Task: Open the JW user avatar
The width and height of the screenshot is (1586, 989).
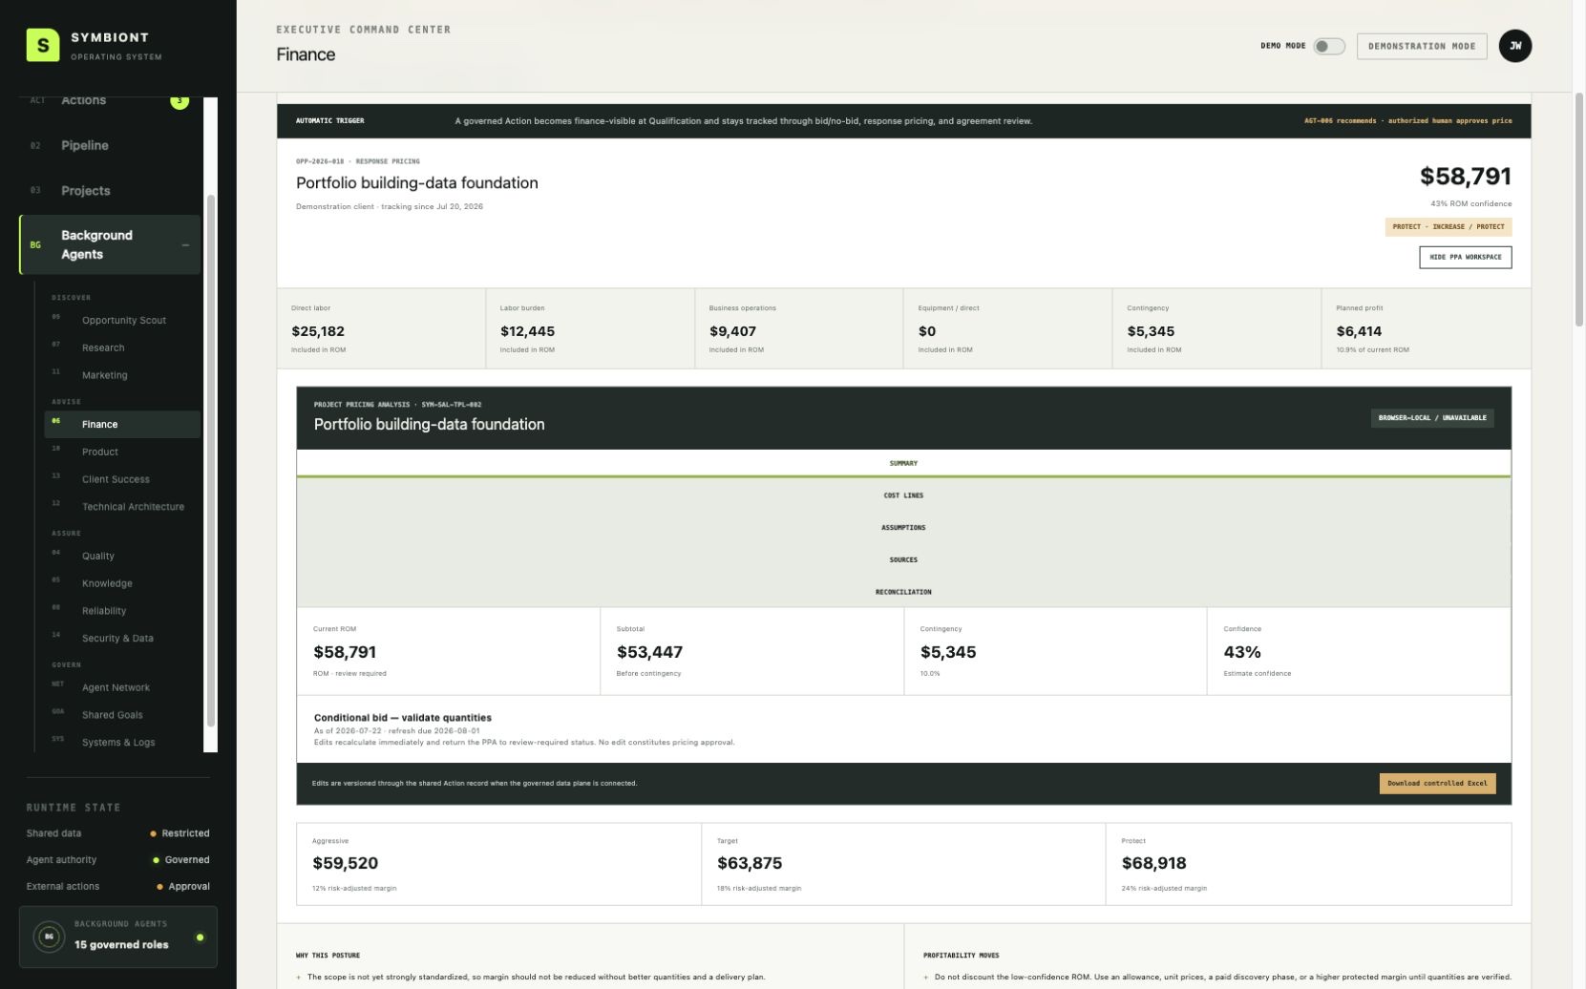Action: point(1515,46)
